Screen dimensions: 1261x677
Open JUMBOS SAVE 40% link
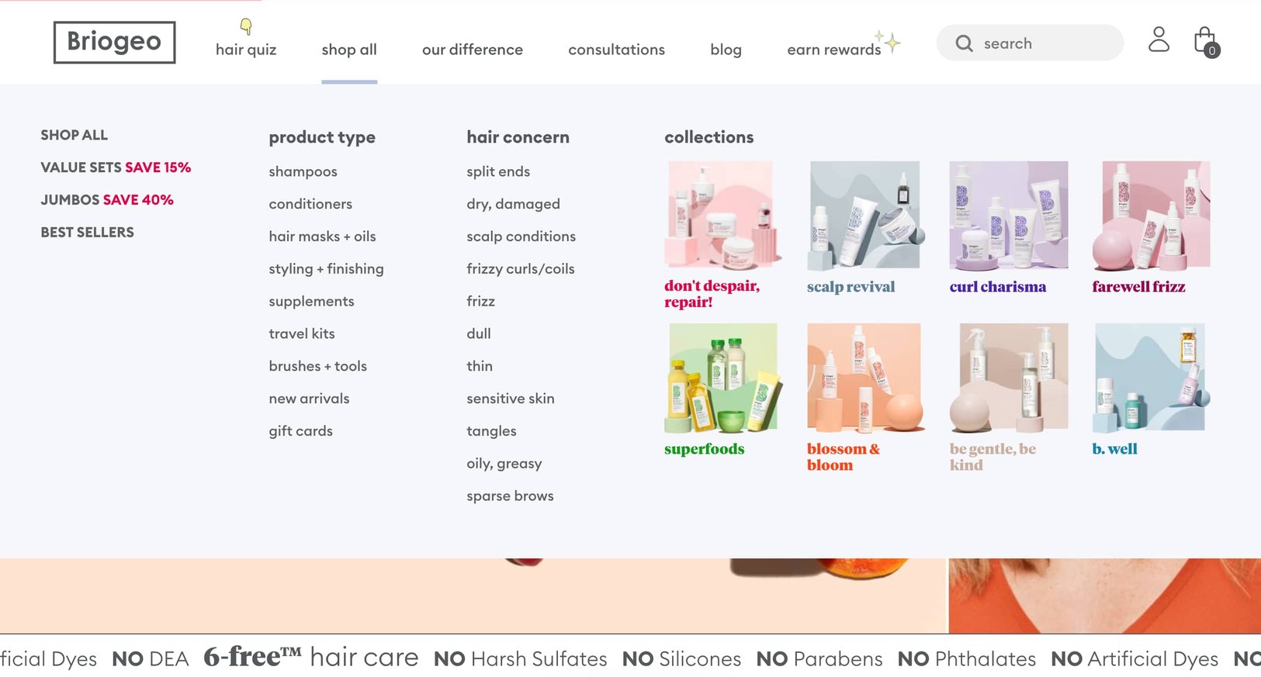106,199
